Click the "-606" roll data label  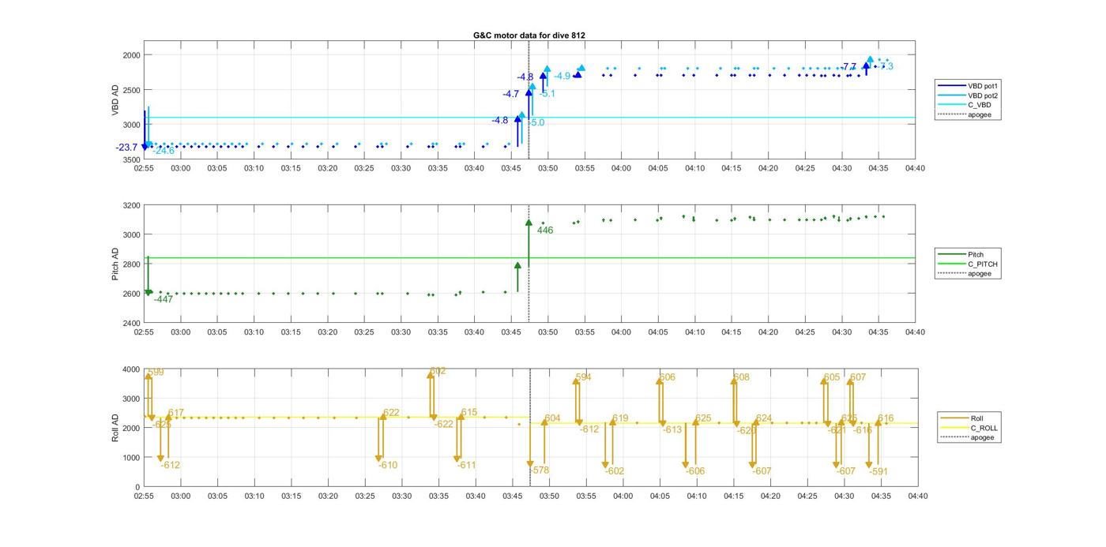695,471
